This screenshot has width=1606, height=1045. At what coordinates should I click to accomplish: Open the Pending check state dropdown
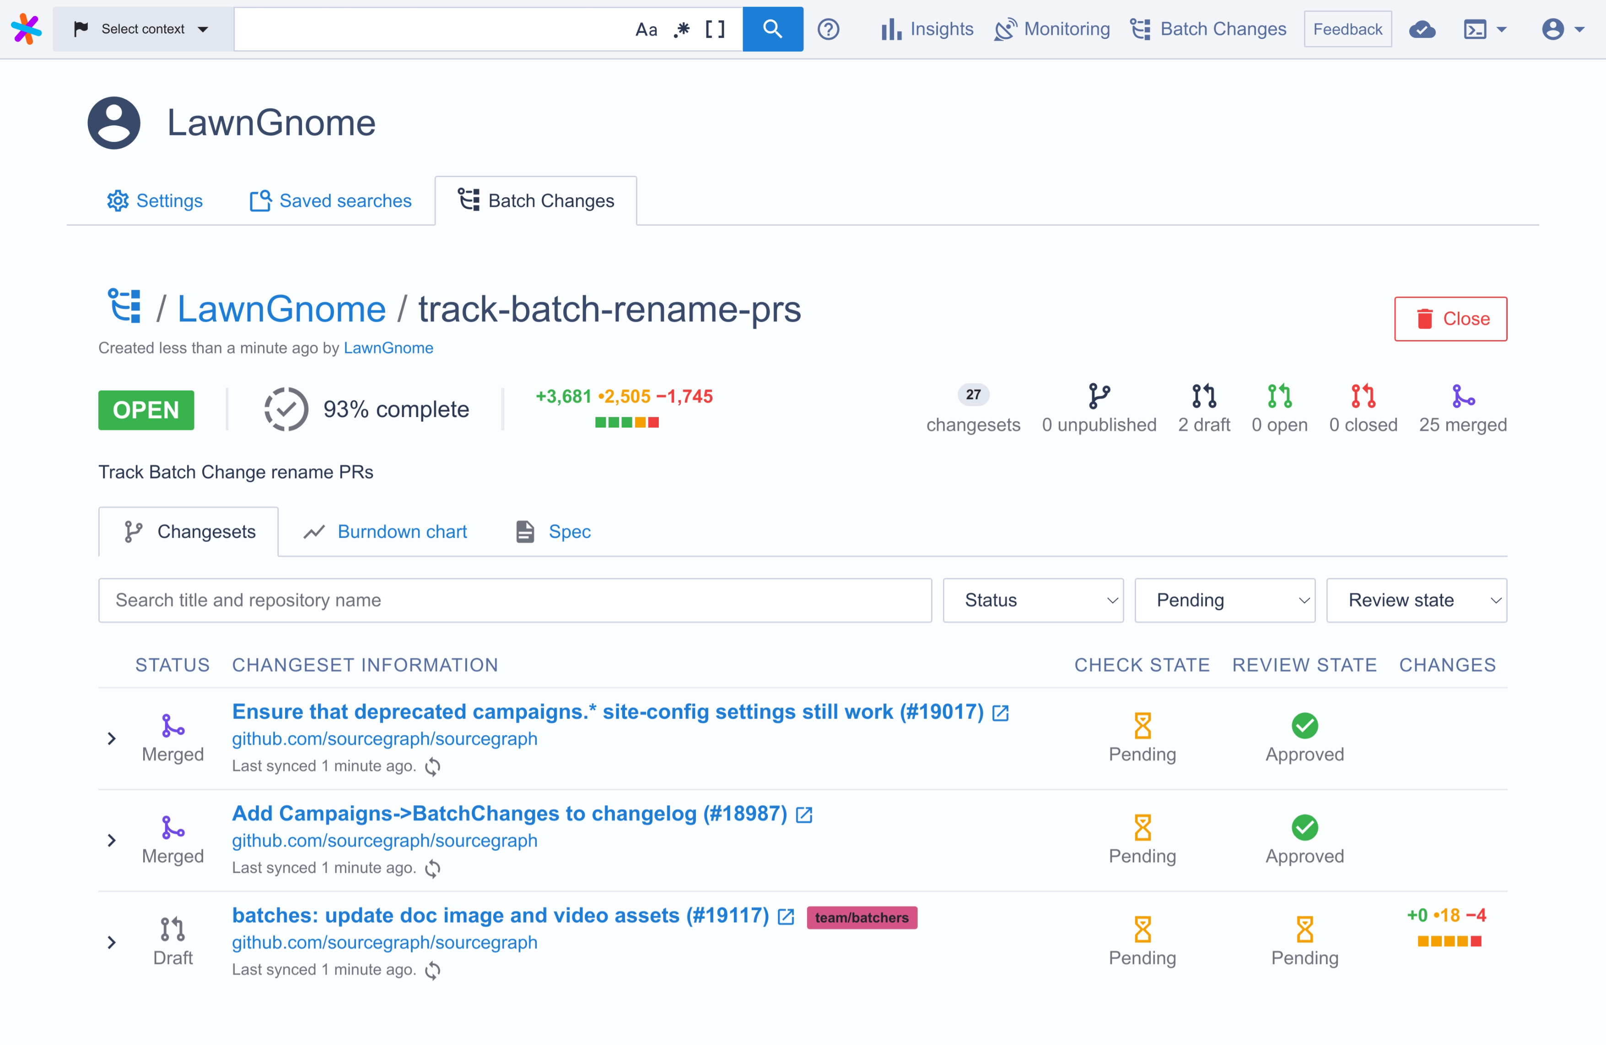click(1225, 600)
